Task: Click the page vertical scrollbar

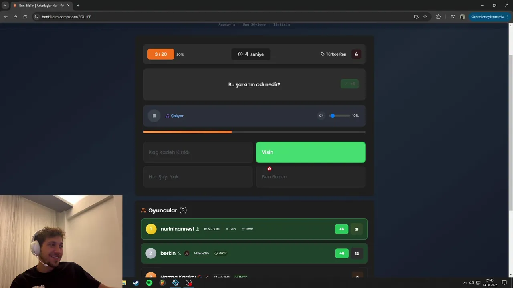Action: point(511,132)
